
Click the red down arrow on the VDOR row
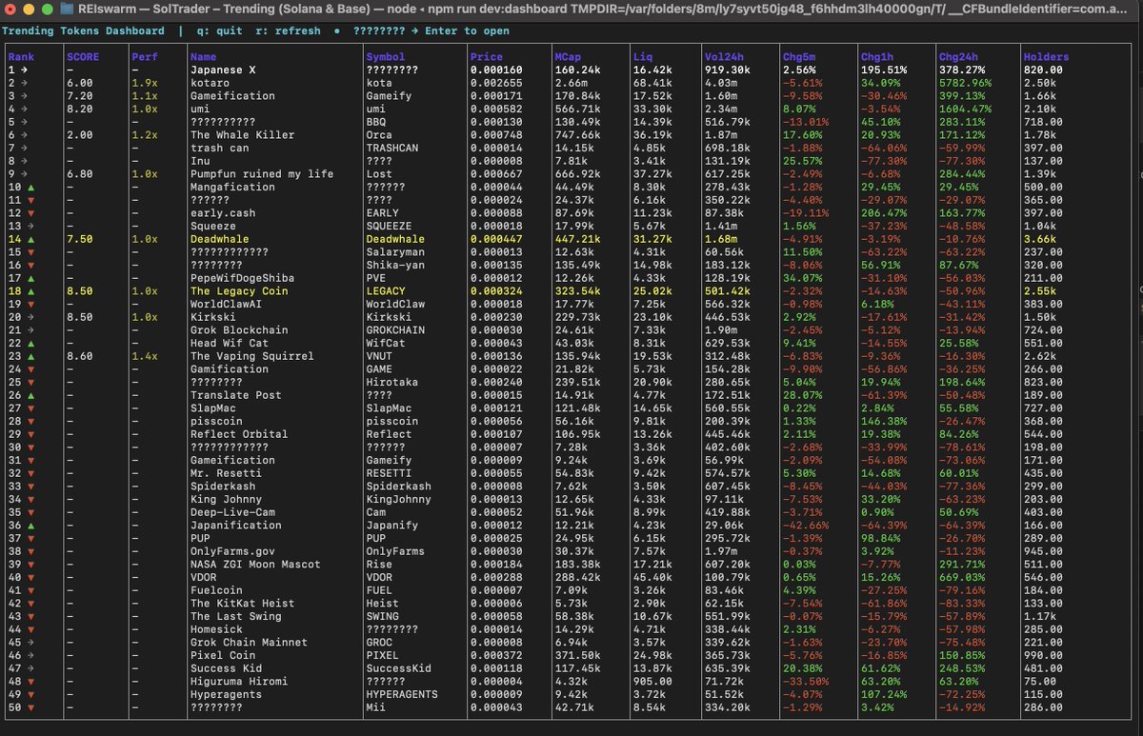point(31,577)
